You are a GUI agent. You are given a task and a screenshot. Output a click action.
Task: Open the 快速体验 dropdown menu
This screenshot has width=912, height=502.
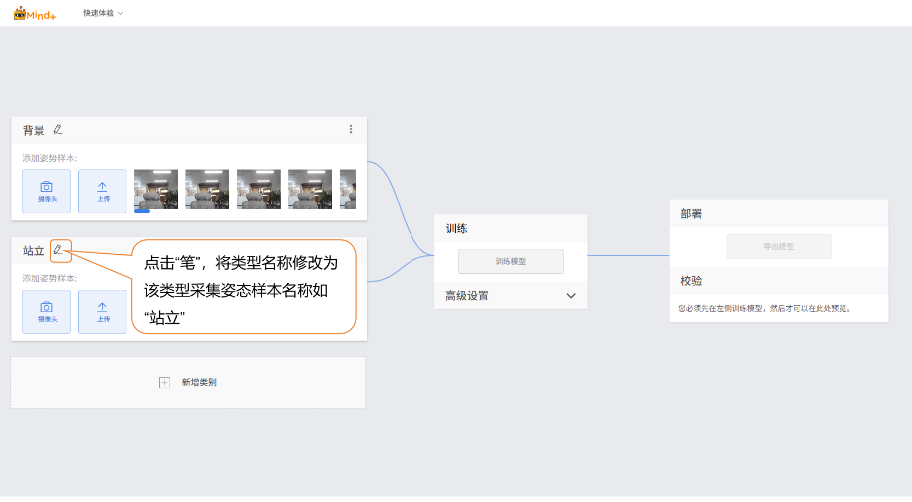click(103, 13)
